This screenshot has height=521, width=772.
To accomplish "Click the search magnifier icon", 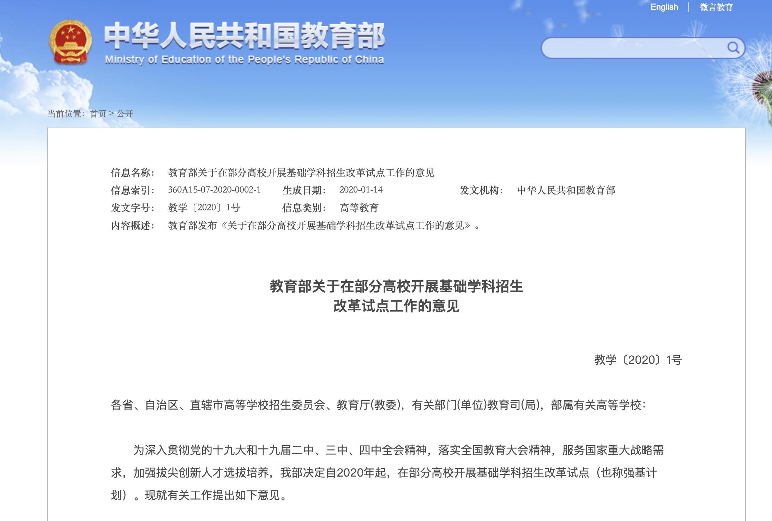I will 733,48.
